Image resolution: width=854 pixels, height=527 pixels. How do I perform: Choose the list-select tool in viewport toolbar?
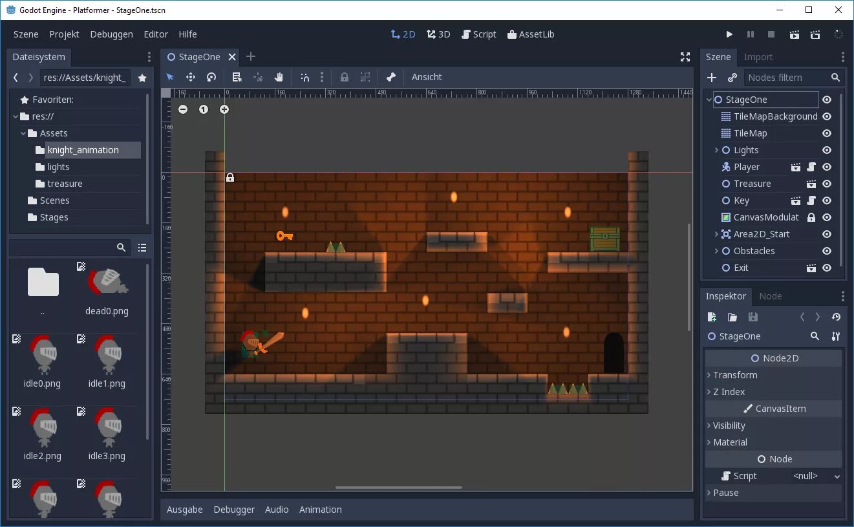(x=237, y=77)
